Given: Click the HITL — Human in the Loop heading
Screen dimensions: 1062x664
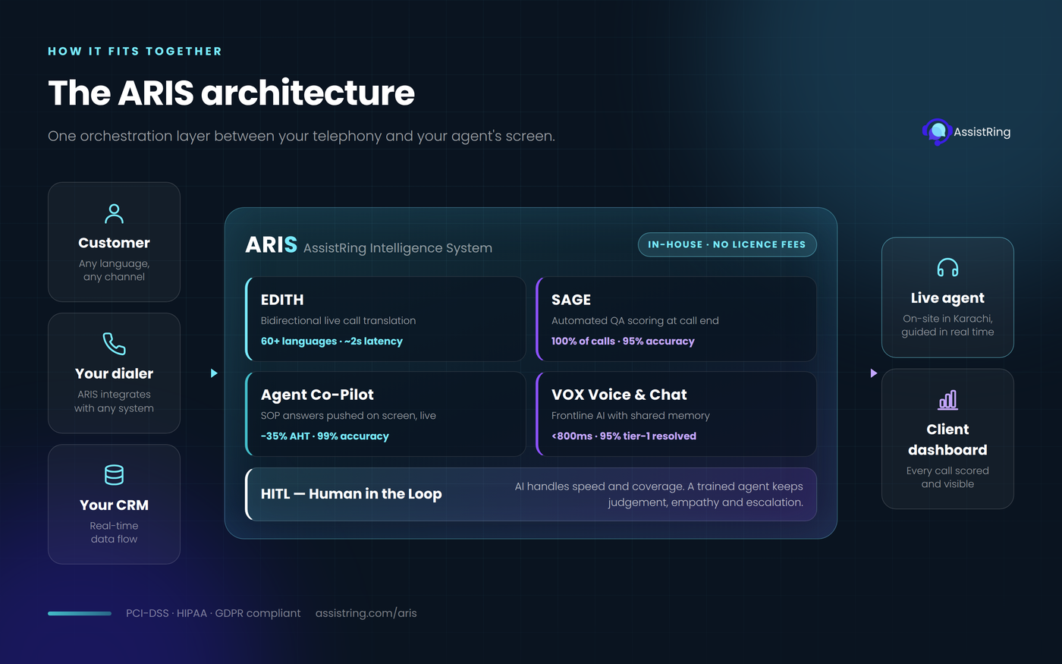Looking at the screenshot, I should pyautogui.click(x=351, y=494).
